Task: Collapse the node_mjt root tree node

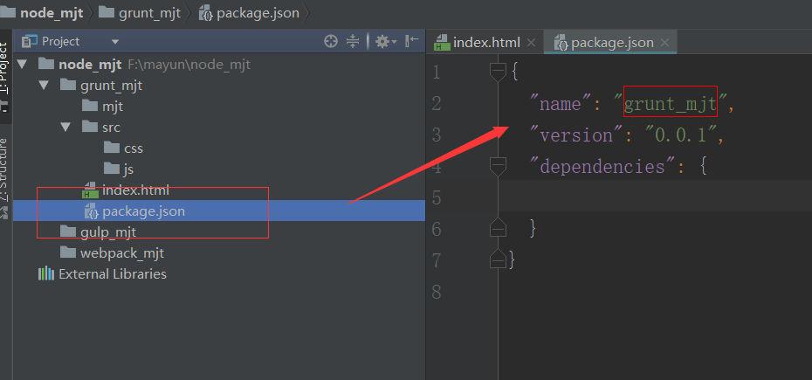Action: [23, 65]
